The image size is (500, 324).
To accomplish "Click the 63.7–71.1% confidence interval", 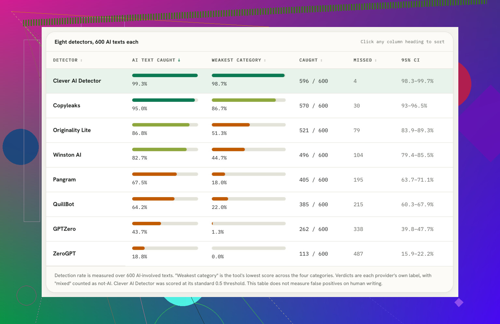I will [417, 180].
